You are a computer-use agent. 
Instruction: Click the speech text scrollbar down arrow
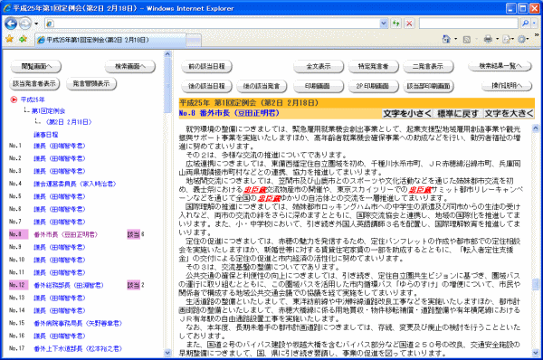[536, 353]
